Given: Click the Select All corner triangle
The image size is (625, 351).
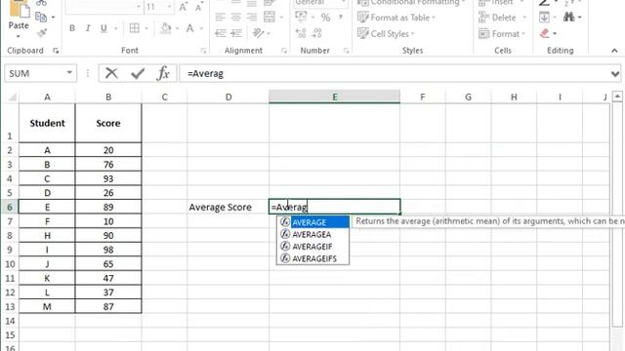Looking at the screenshot, I should tap(13, 97).
